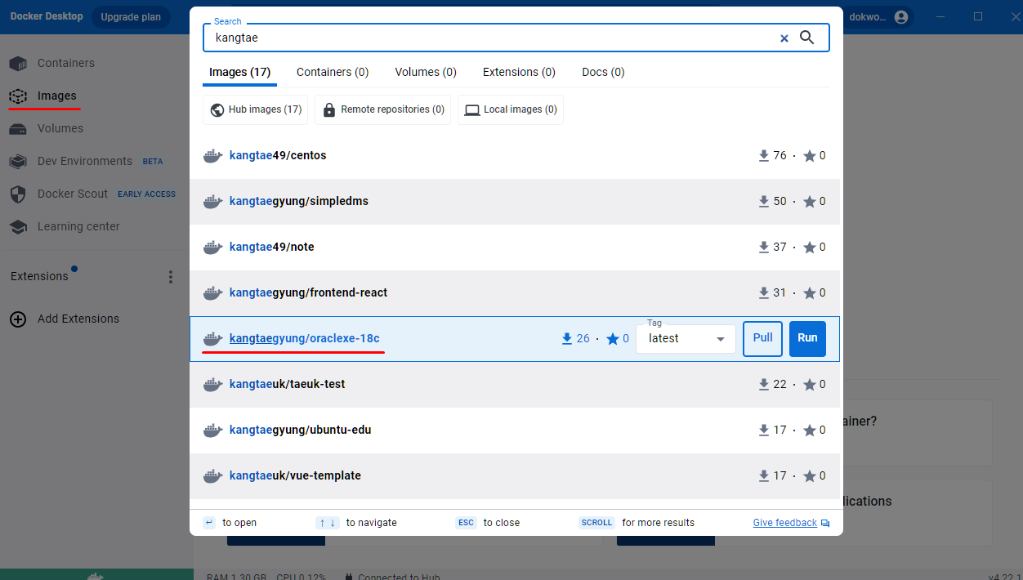Switch to the Volumes (0) tab

(426, 72)
